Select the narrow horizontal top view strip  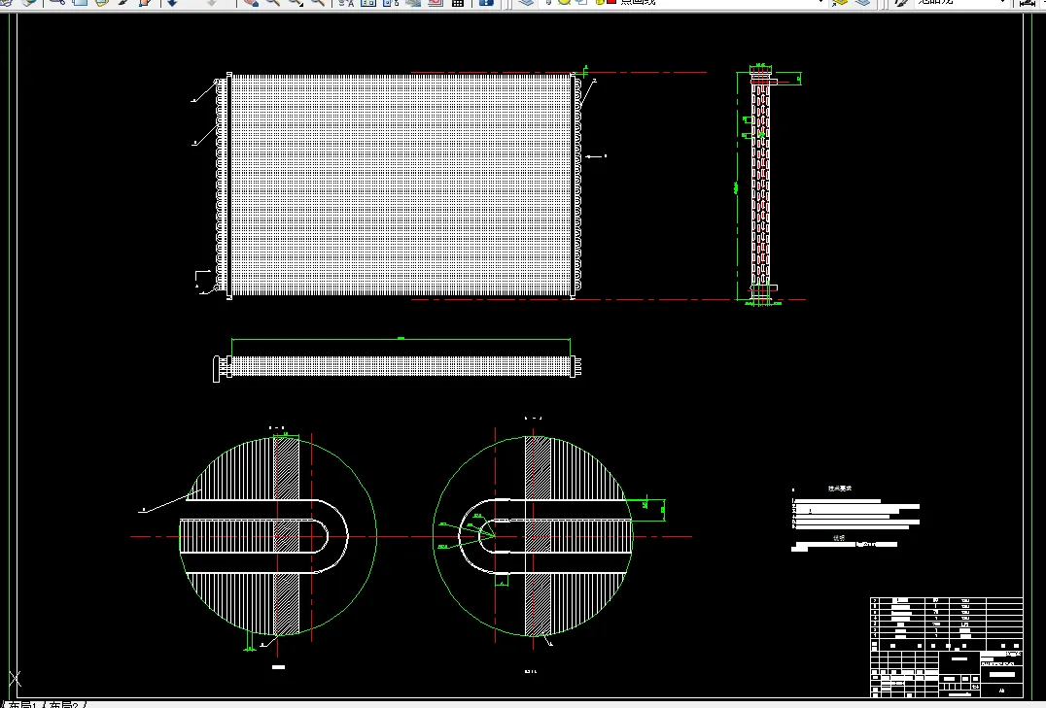point(397,367)
